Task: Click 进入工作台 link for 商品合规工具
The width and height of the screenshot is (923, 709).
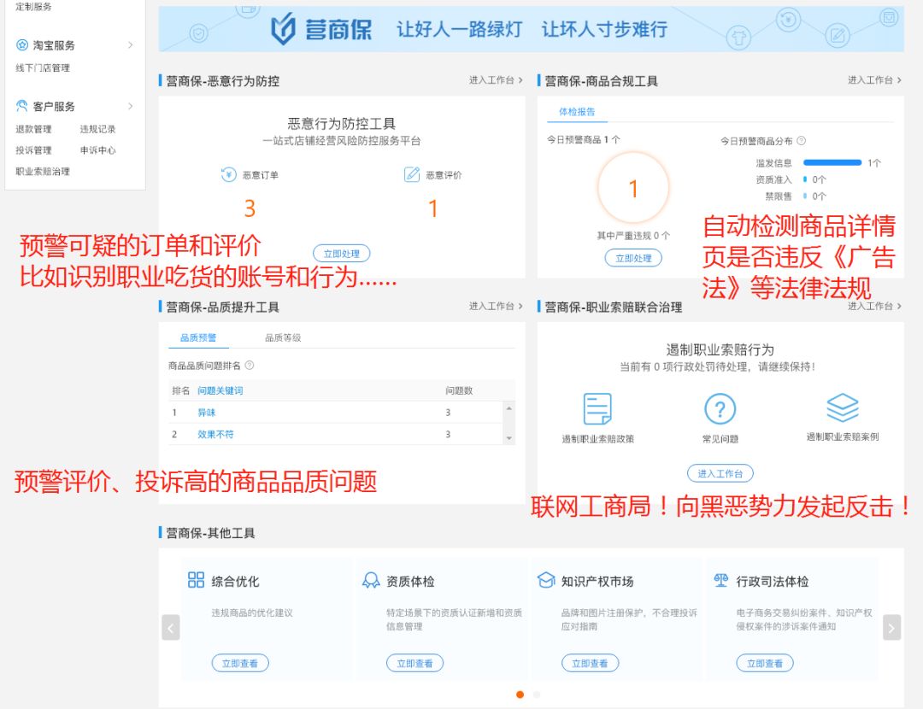Action: click(x=874, y=80)
